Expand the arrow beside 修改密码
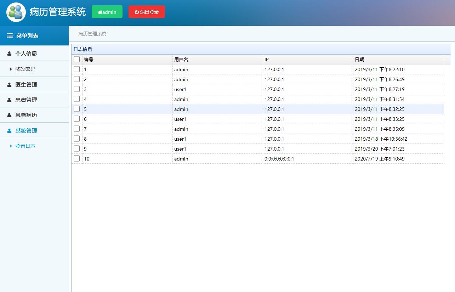455x292 pixels. (x=11, y=69)
